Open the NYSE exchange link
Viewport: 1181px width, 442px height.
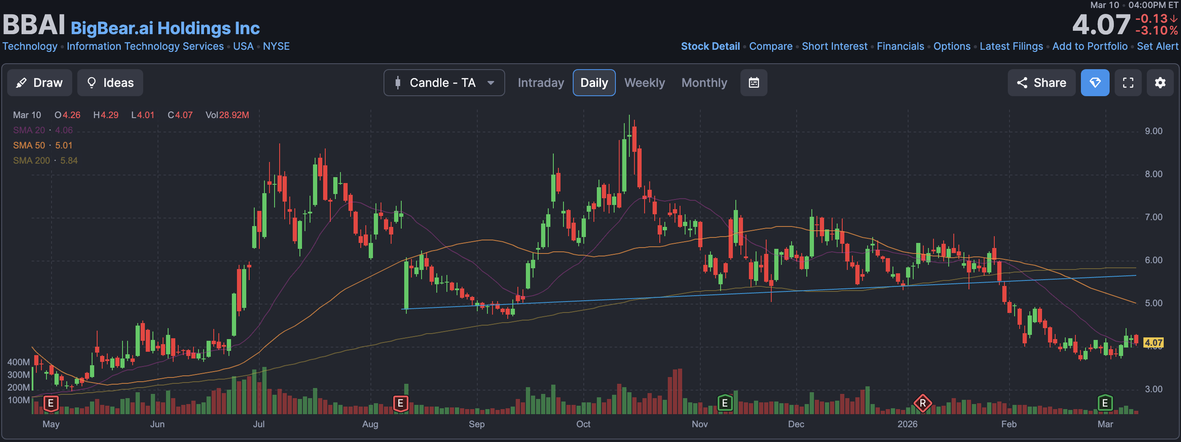click(x=276, y=46)
